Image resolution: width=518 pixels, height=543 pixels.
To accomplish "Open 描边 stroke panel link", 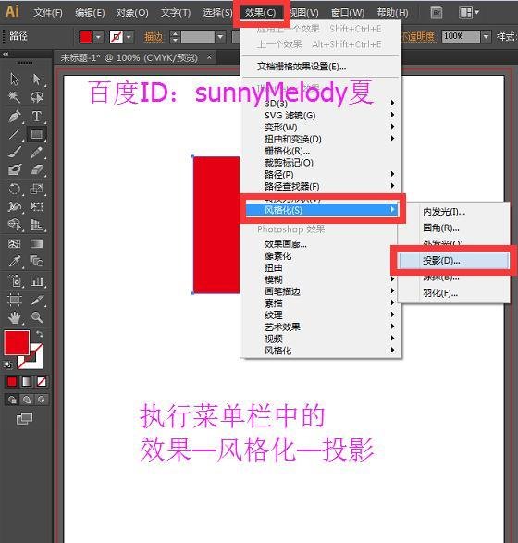I will (x=154, y=37).
